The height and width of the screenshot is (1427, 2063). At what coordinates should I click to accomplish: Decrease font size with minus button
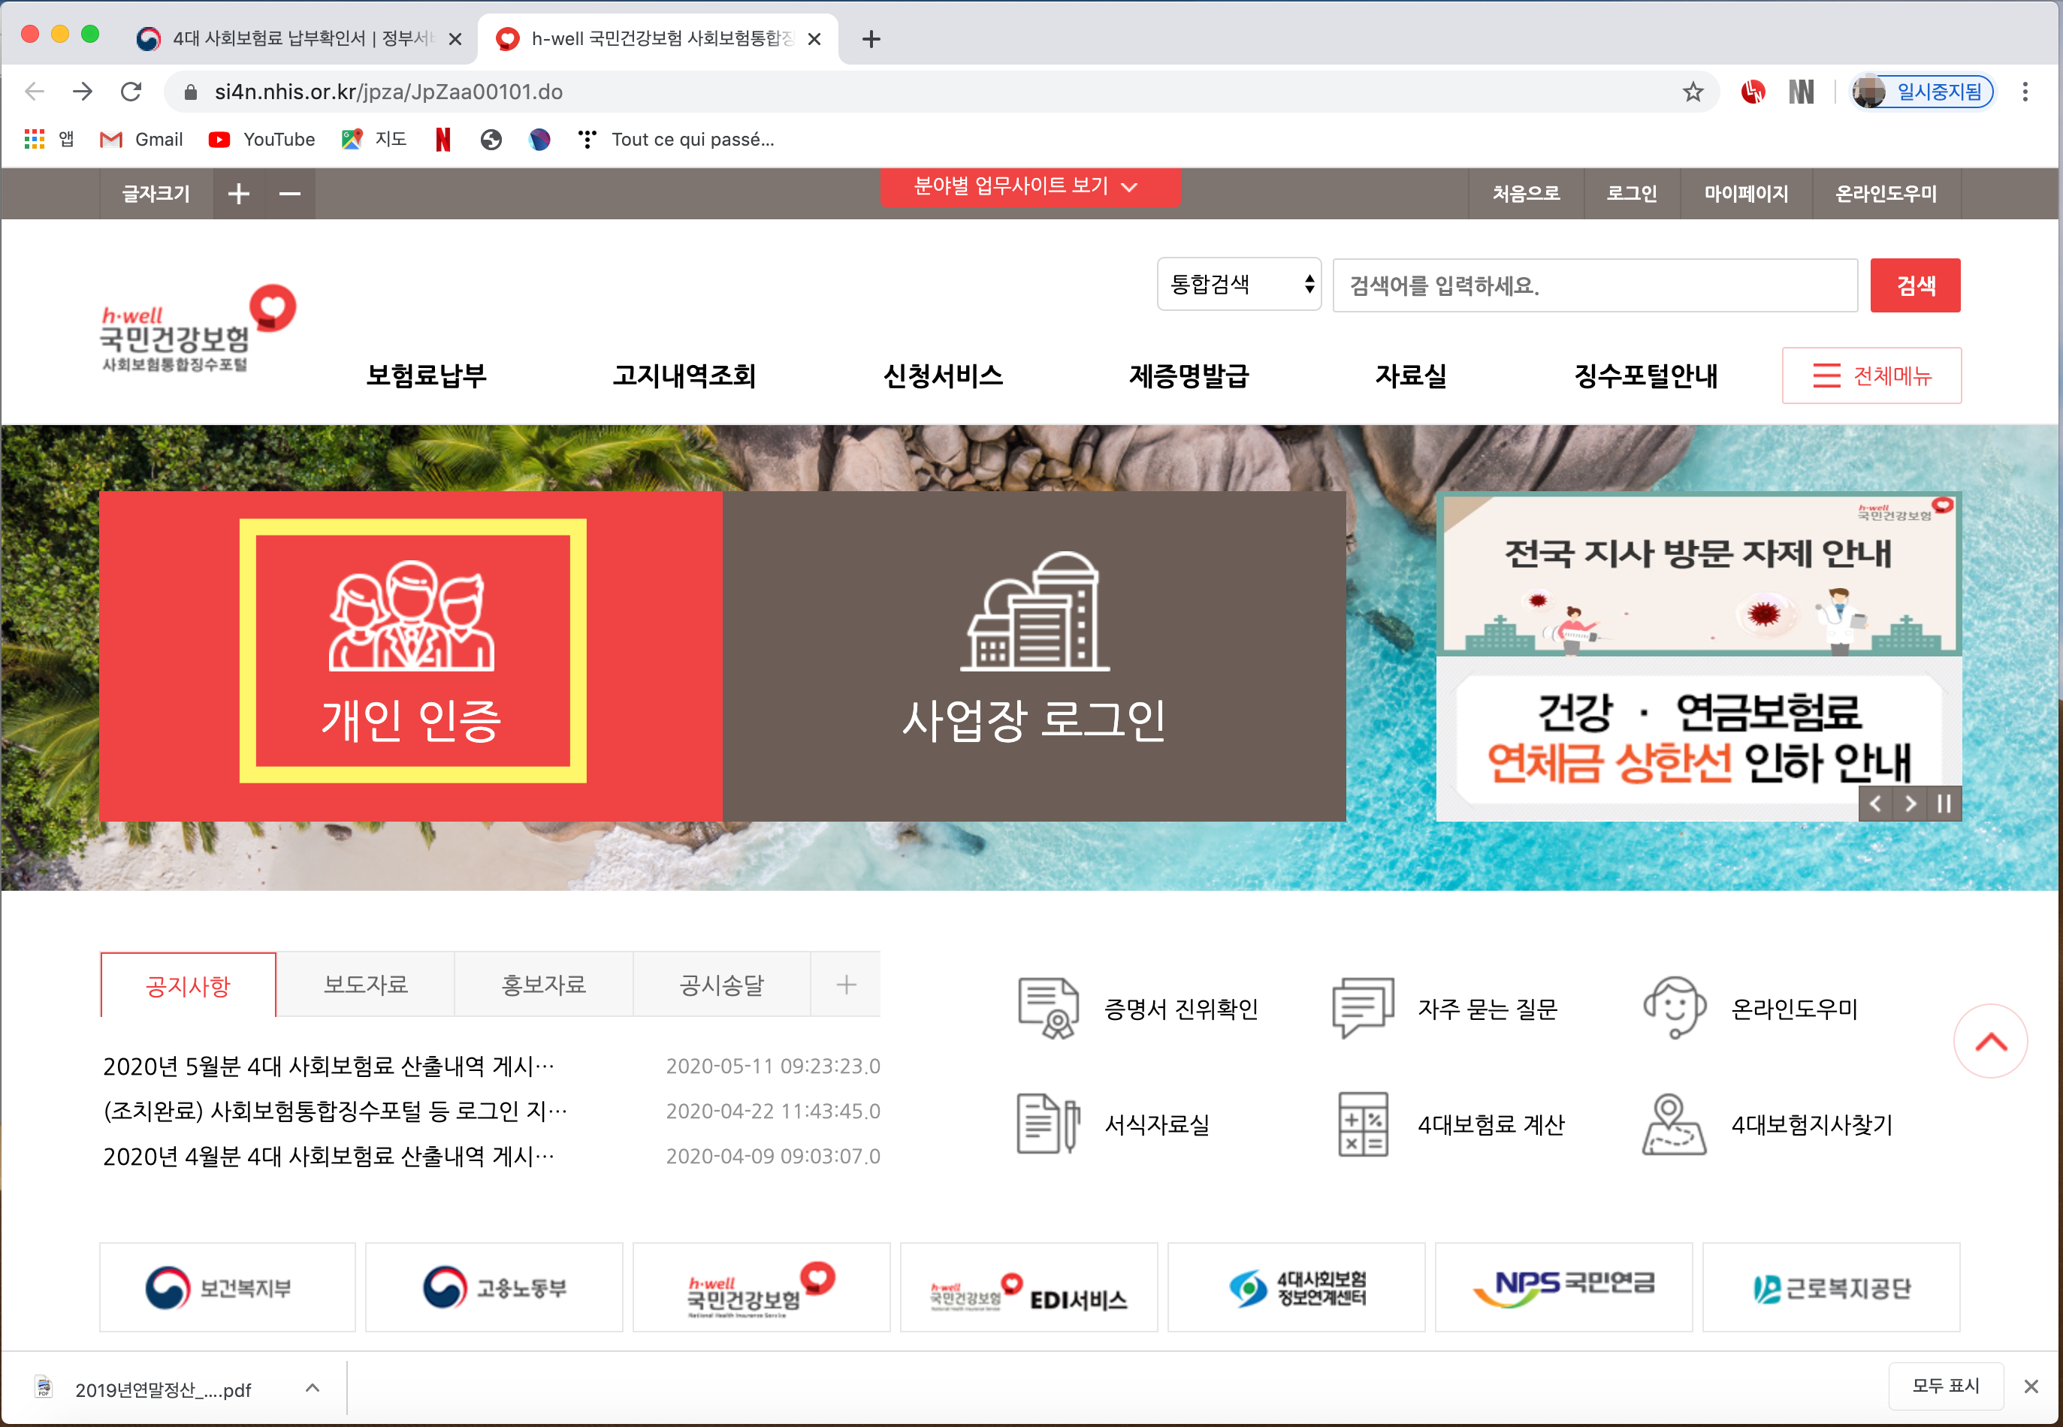pyautogui.click(x=290, y=193)
